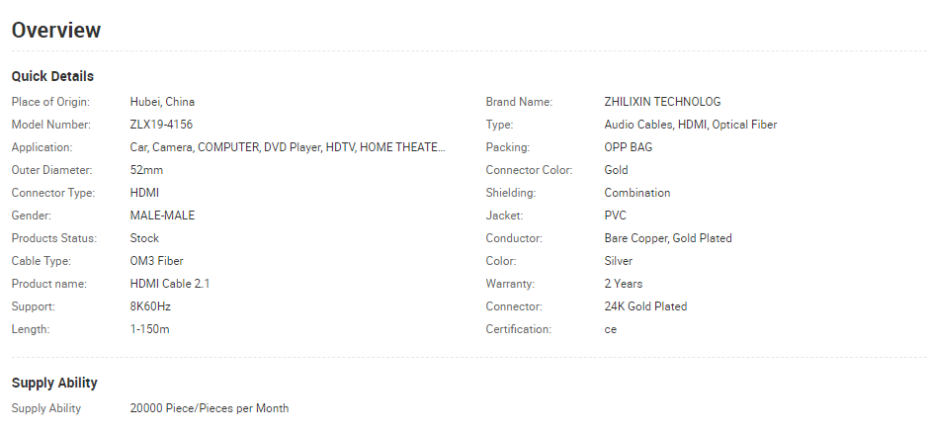Select the Quick Details section title
This screenshot has width=929, height=434.
pyautogui.click(x=52, y=76)
